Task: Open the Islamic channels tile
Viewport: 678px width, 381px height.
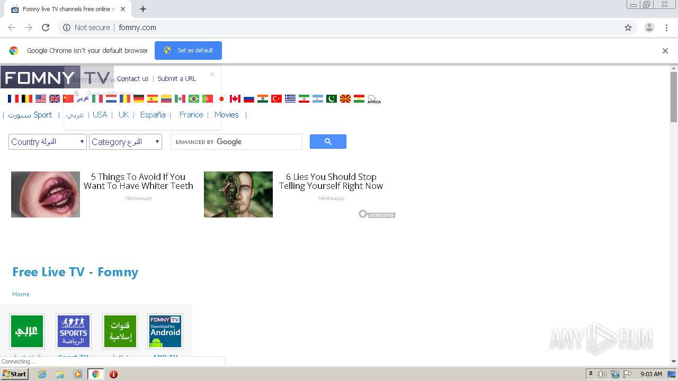Action: coord(120,331)
